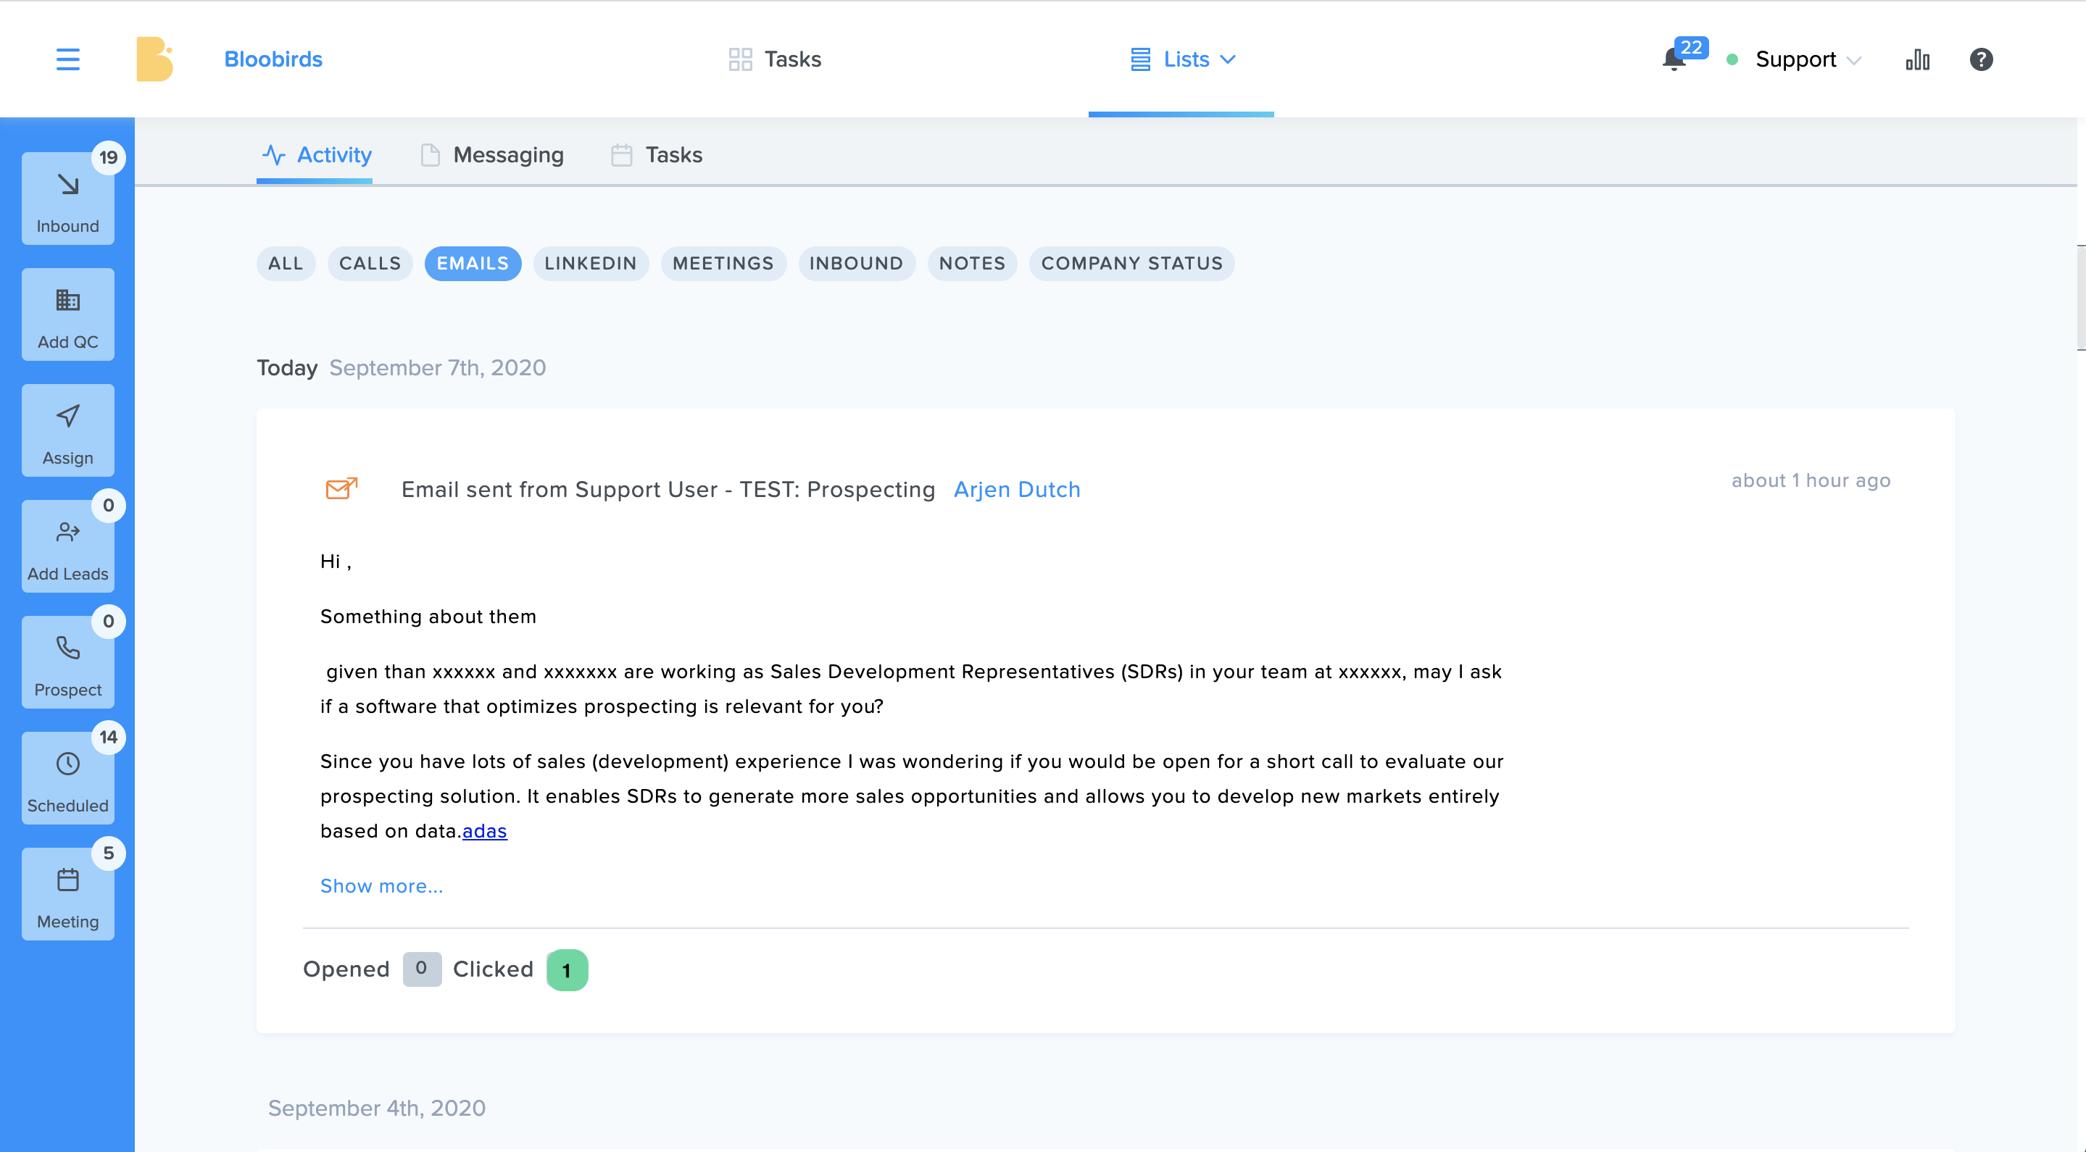Filter activity by COMPANY STATUS
The width and height of the screenshot is (2086, 1152).
1131,263
